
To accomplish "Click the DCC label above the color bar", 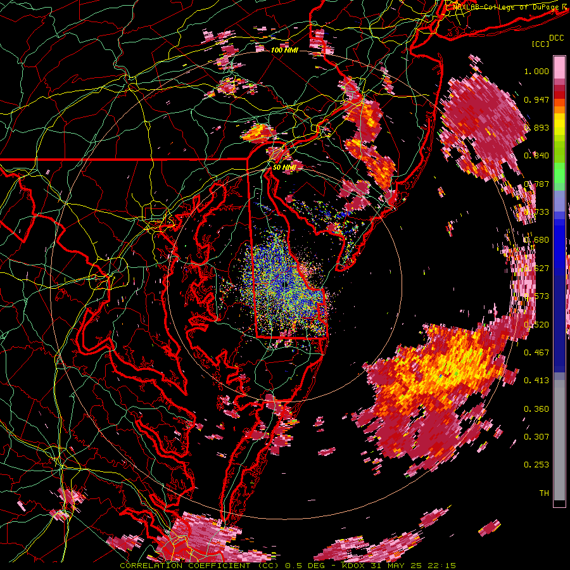I will [556, 38].
